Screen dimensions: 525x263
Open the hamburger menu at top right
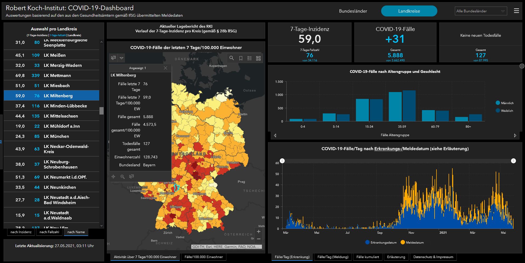(x=516, y=11)
